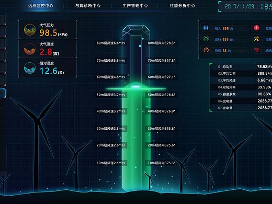Click the 相对湿度 teal wave icon

(30, 68)
